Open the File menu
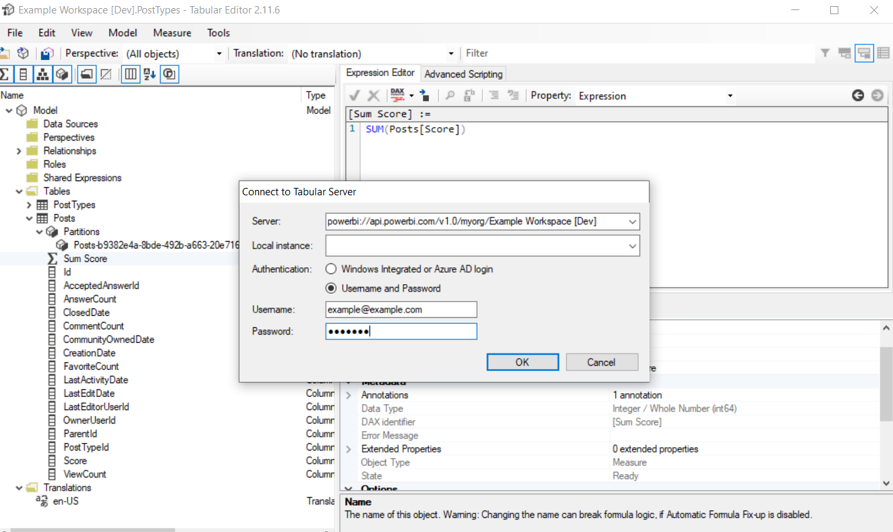This screenshot has height=532, width=893. click(15, 32)
